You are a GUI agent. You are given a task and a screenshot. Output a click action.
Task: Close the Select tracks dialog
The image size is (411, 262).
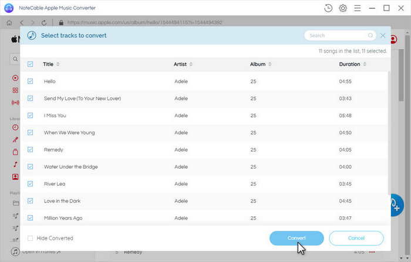pyautogui.click(x=383, y=35)
